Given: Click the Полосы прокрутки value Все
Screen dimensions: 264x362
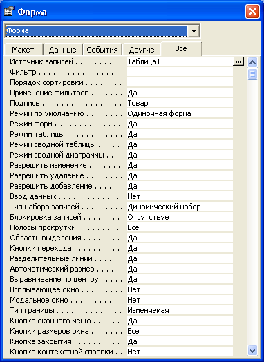Looking at the screenshot, I should pyautogui.click(x=180, y=228).
